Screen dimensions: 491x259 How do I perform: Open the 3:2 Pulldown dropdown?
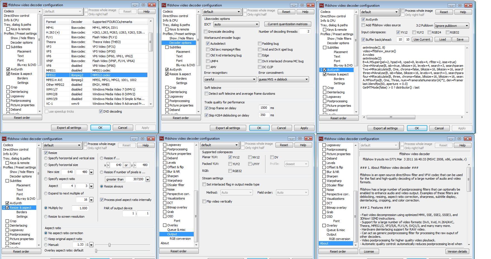pos(451,26)
